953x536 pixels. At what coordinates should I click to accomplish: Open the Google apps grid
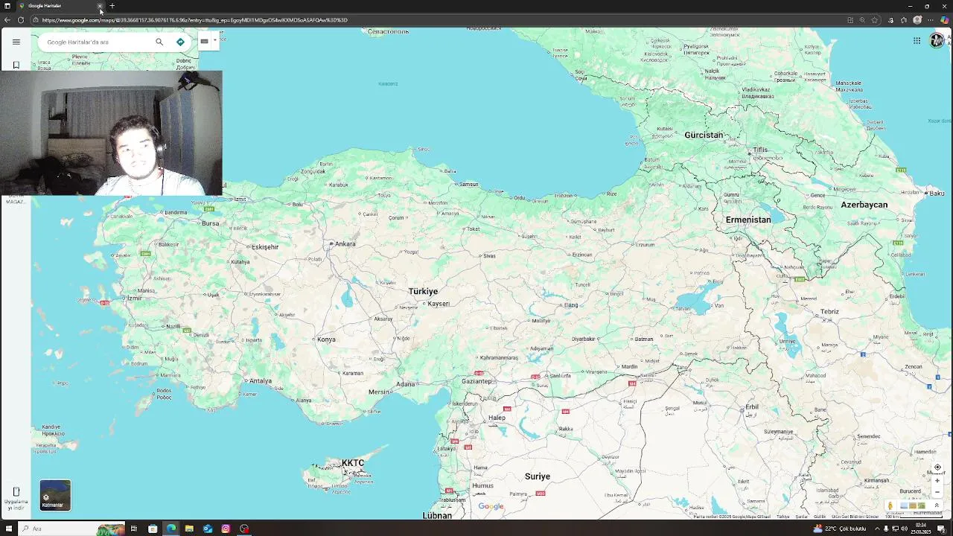coord(917,41)
